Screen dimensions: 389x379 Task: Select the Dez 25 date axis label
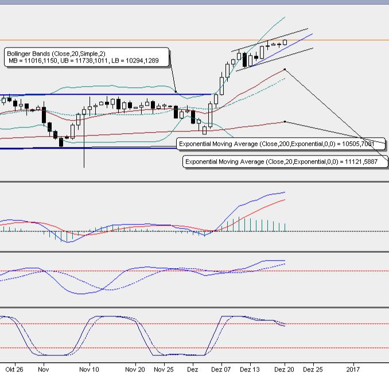point(313,370)
